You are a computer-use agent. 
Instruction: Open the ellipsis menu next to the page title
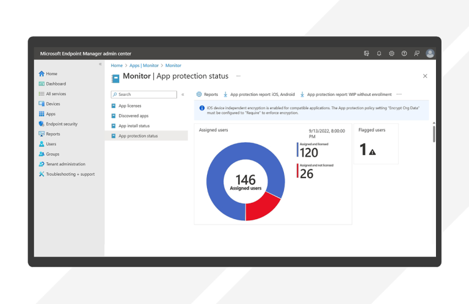(x=238, y=76)
